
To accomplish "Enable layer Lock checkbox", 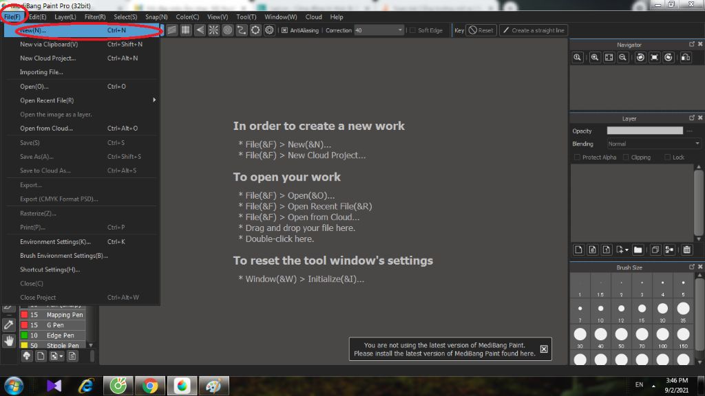I will (x=668, y=157).
